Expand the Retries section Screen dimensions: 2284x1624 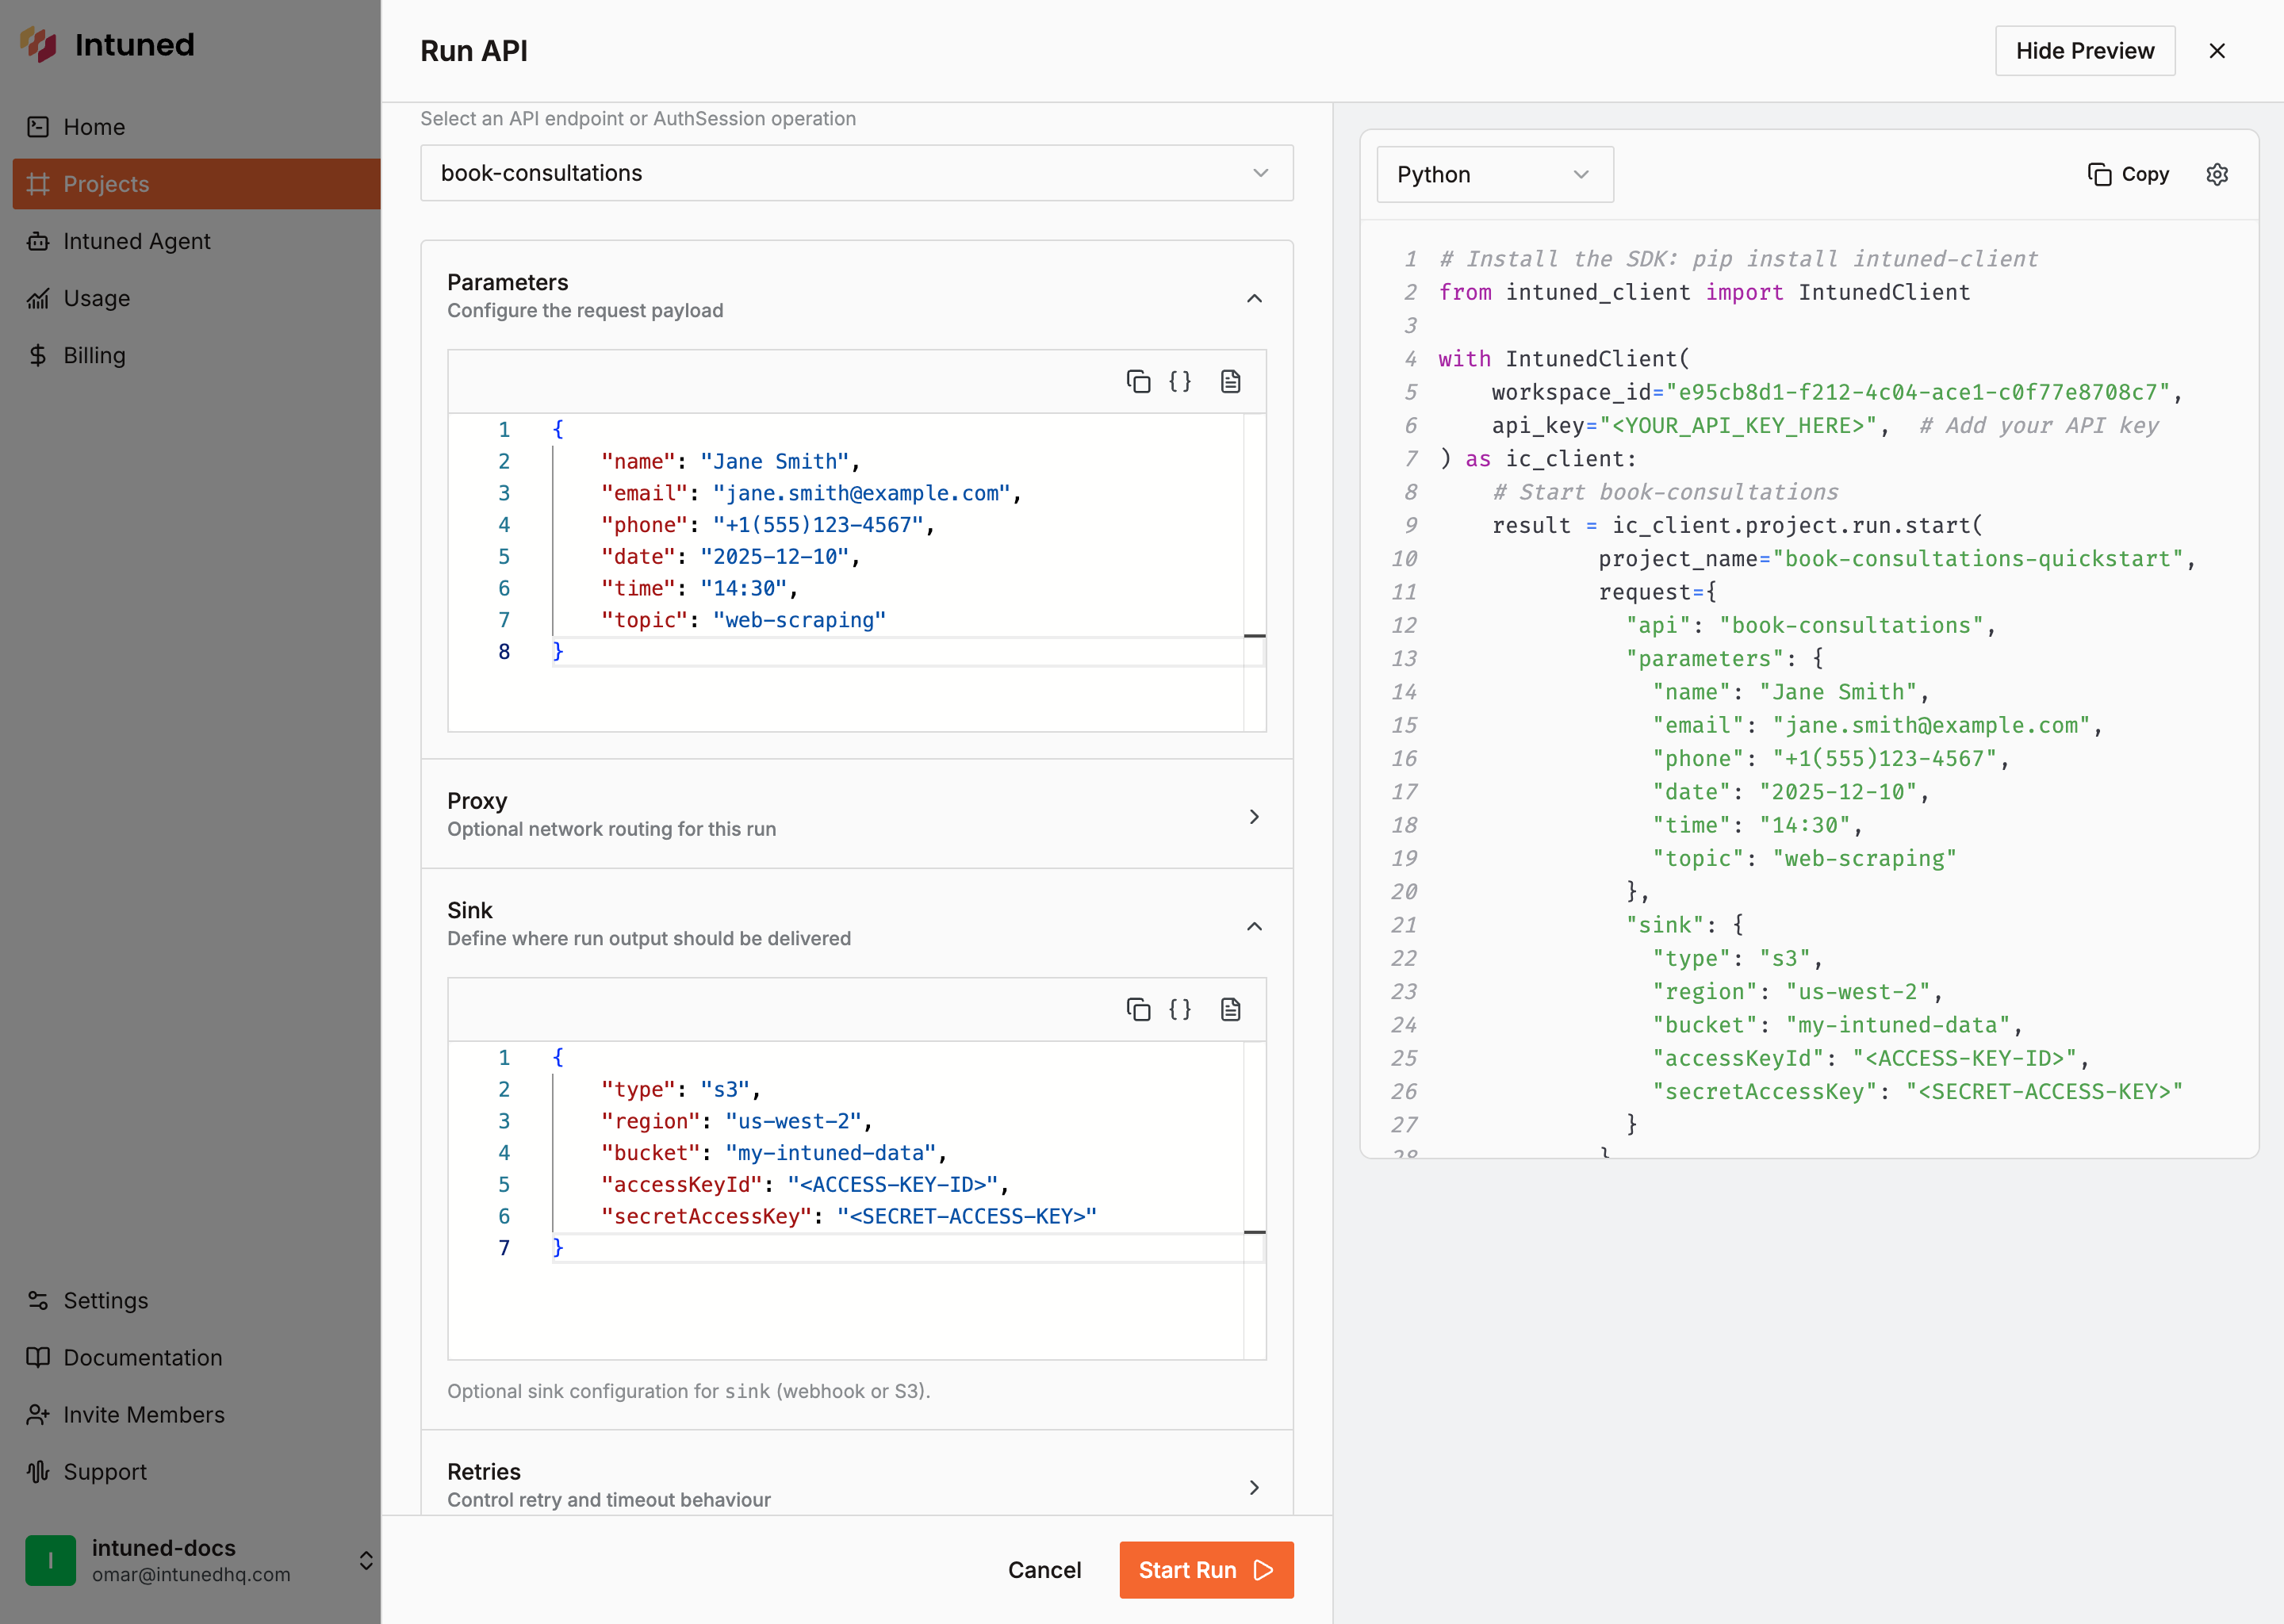coord(1254,1487)
